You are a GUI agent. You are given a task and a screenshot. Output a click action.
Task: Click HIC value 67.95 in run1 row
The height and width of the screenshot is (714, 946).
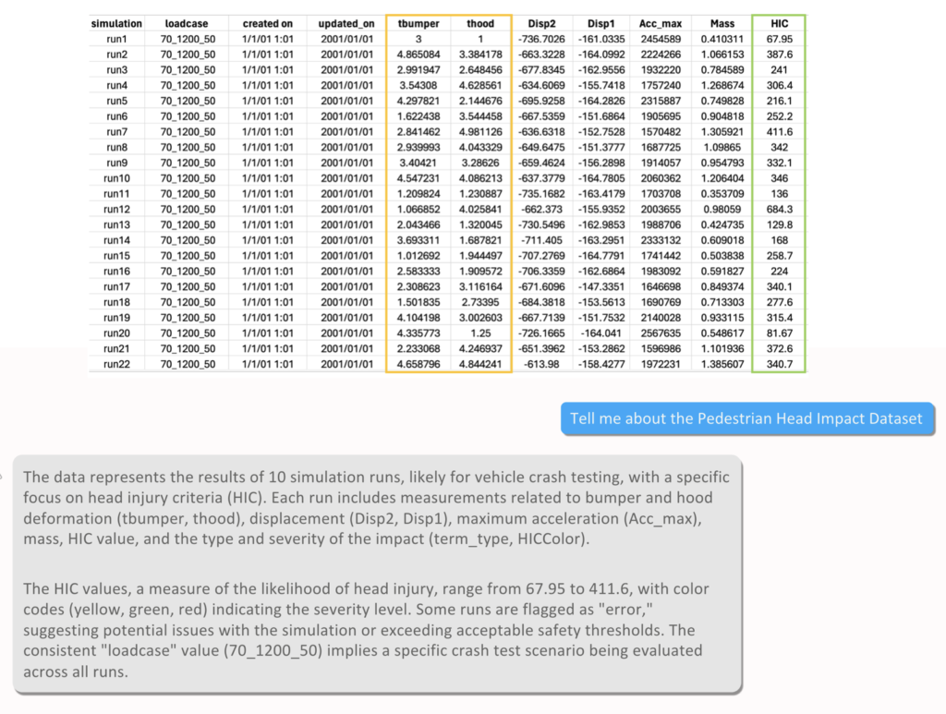tap(779, 39)
